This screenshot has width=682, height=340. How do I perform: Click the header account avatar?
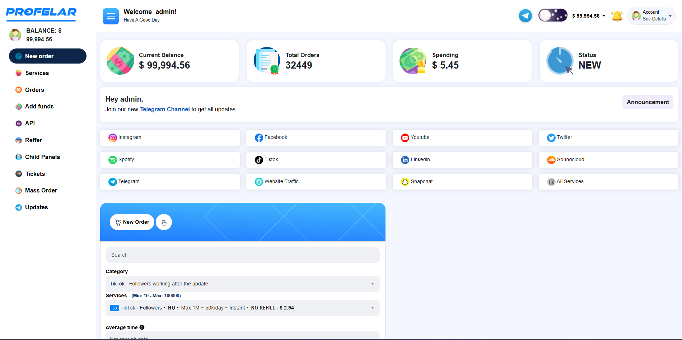636,16
